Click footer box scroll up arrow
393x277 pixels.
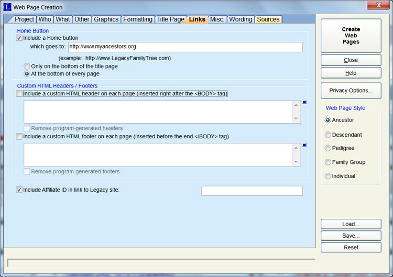296,148
